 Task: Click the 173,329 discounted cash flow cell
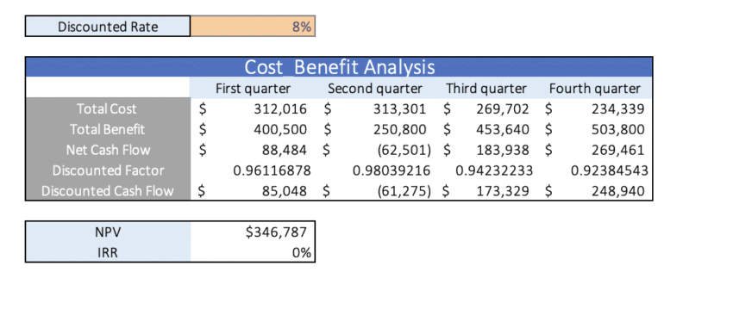[486, 191]
